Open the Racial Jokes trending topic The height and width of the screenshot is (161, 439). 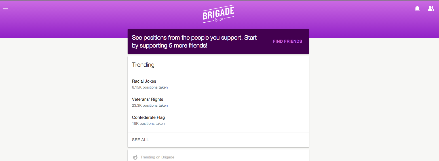tap(144, 81)
